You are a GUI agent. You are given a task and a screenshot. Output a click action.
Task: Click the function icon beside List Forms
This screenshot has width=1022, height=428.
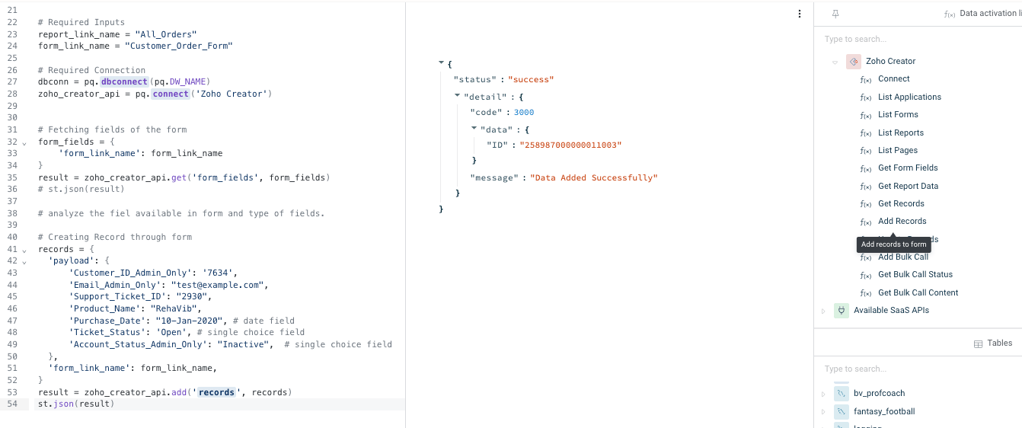tap(865, 116)
